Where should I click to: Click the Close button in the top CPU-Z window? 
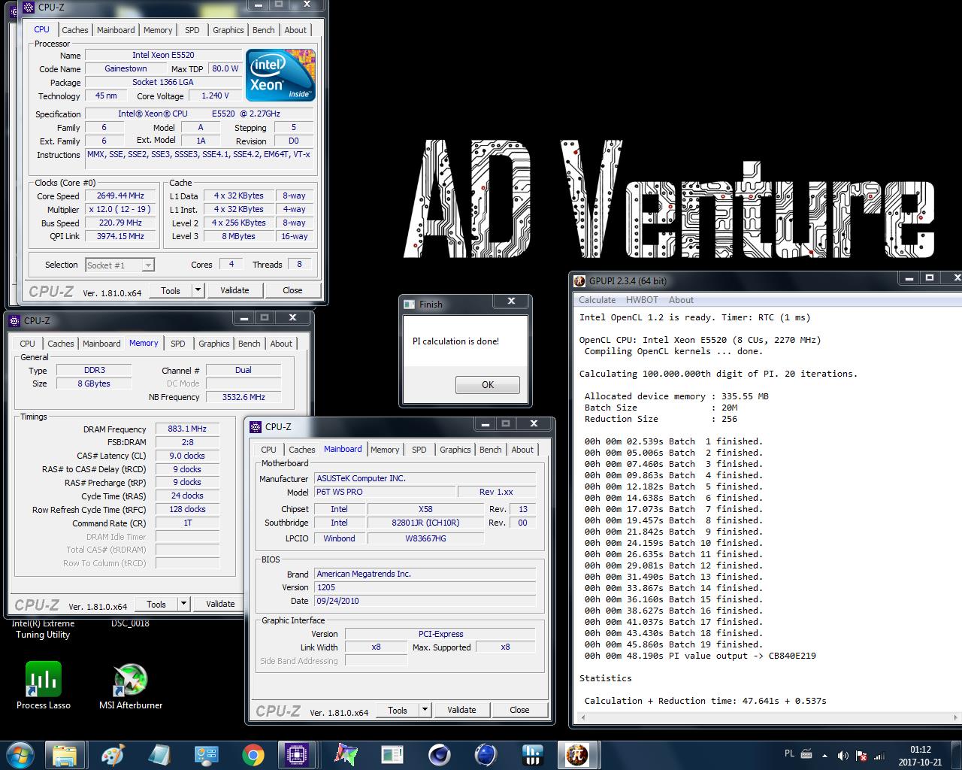(292, 290)
